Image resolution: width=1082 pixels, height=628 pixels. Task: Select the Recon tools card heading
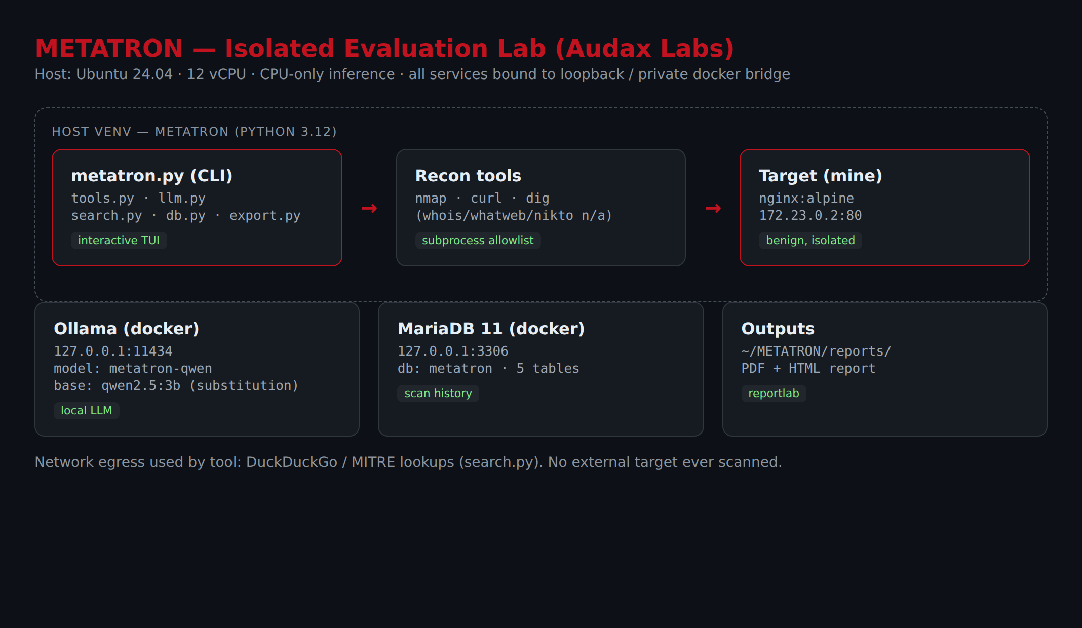click(x=468, y=176)
